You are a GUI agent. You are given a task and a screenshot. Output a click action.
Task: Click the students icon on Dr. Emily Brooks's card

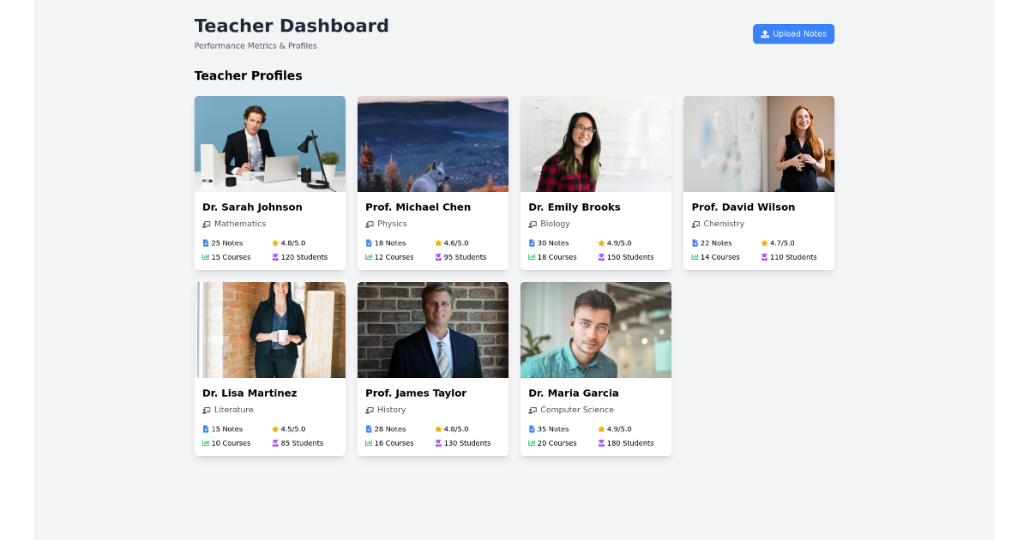[599, 256]
